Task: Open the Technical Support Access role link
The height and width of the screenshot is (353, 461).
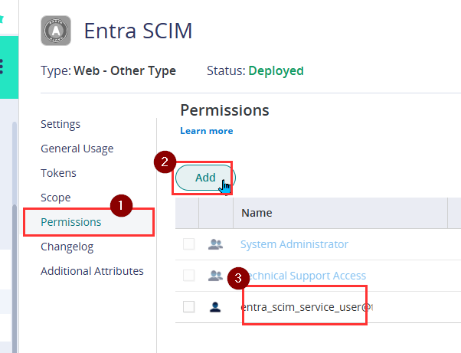Action: (303, 276)
